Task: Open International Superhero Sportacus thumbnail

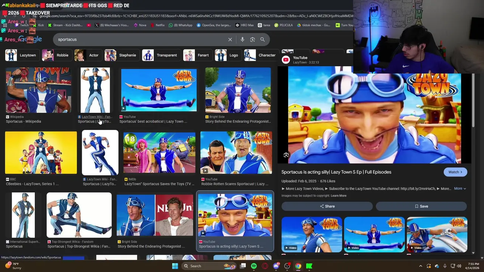Action: (x=23, y=215)
